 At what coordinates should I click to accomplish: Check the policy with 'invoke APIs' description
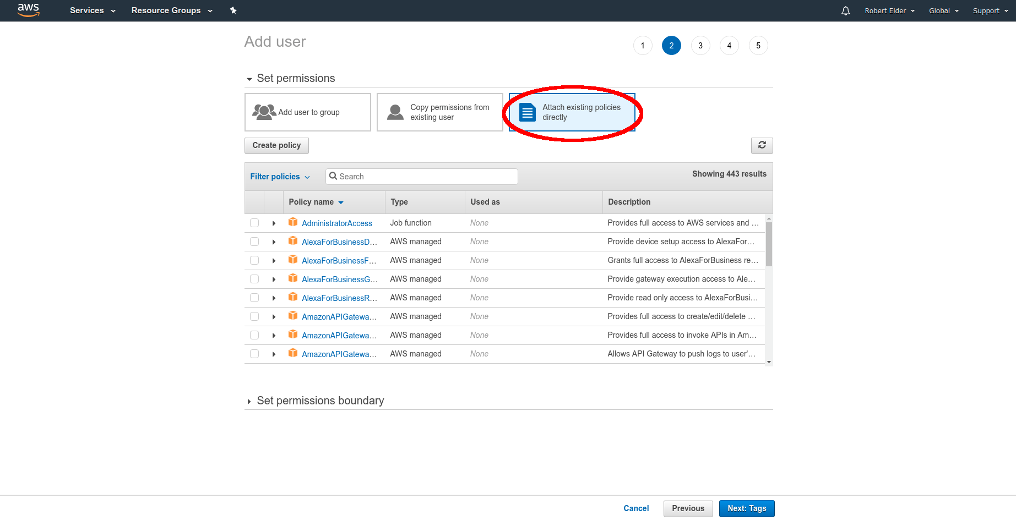[x=254, y=335]
